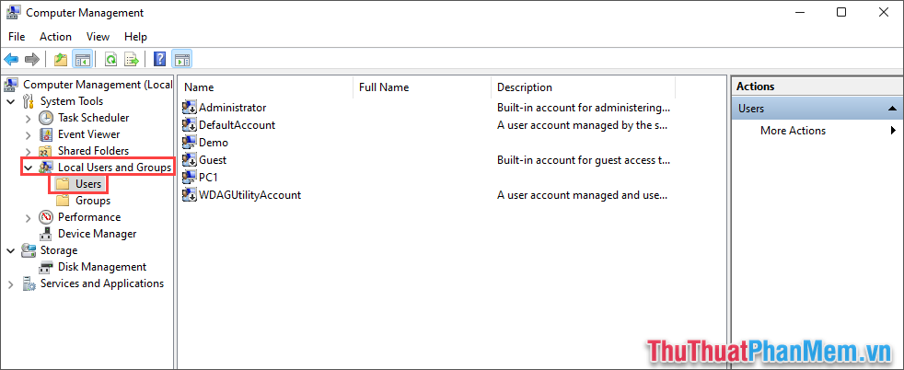Collapse the Local Users and Groups node
Image resolution: width=904 pixels, height=370 pixels.
[x=29, y=168]
